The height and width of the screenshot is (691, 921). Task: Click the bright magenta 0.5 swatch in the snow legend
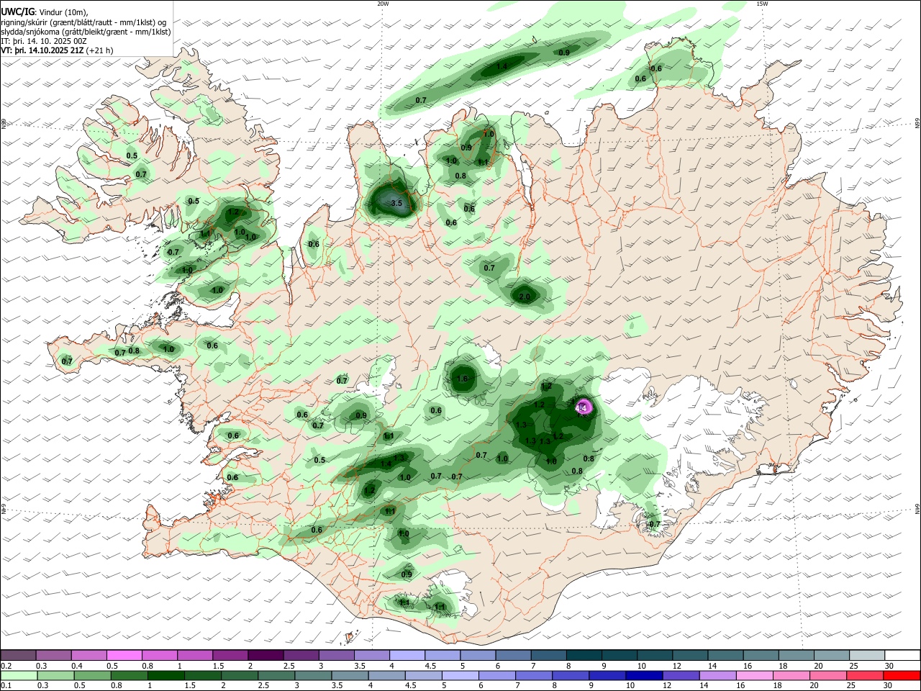click(124, 655)
